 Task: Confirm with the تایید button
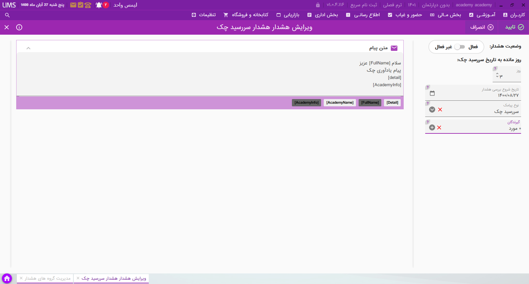click(514, 27)
